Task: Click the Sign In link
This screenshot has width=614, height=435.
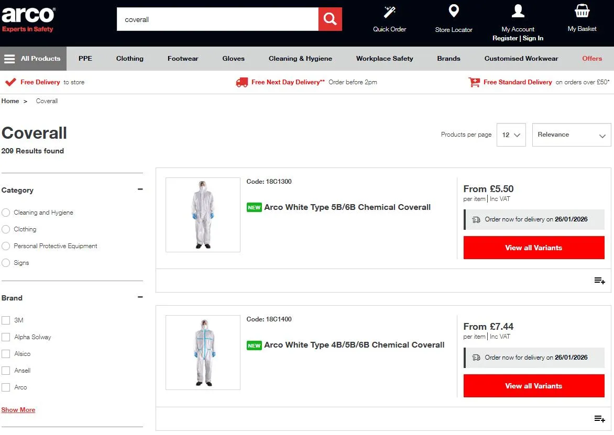Action: (x=533, y=38)
